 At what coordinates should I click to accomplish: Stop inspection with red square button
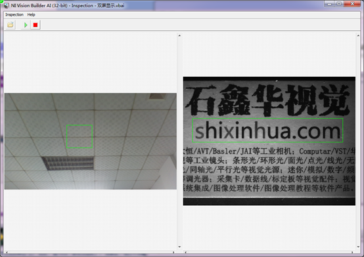point(35,25)
